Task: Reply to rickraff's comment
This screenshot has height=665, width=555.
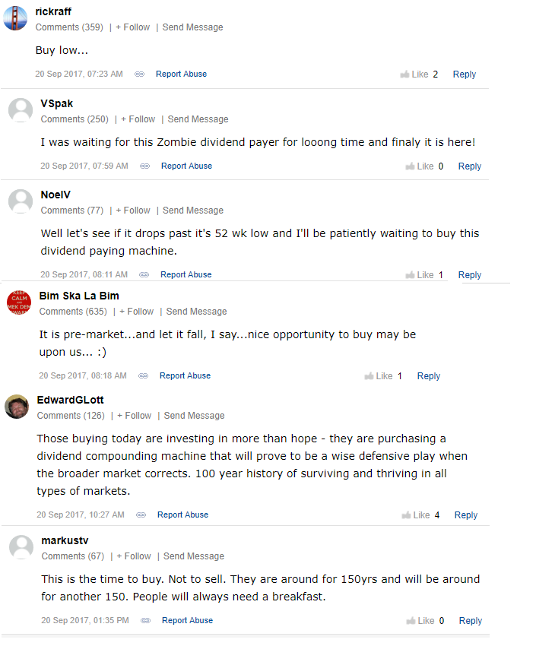Action: pos(465,74)
